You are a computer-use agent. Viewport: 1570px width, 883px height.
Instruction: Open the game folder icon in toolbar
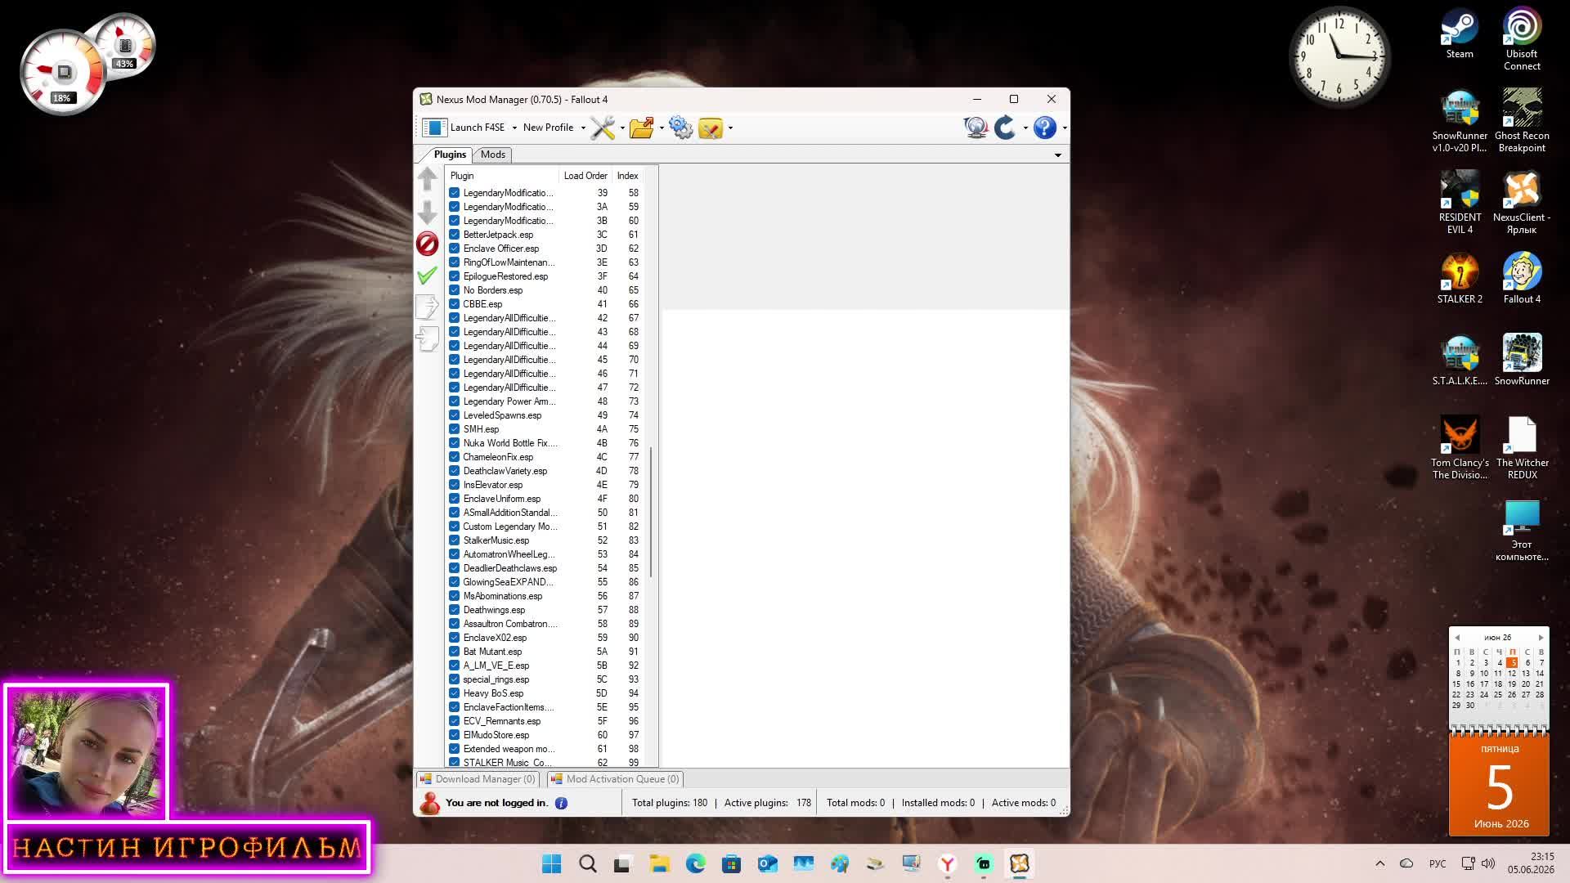coord(642,128)
